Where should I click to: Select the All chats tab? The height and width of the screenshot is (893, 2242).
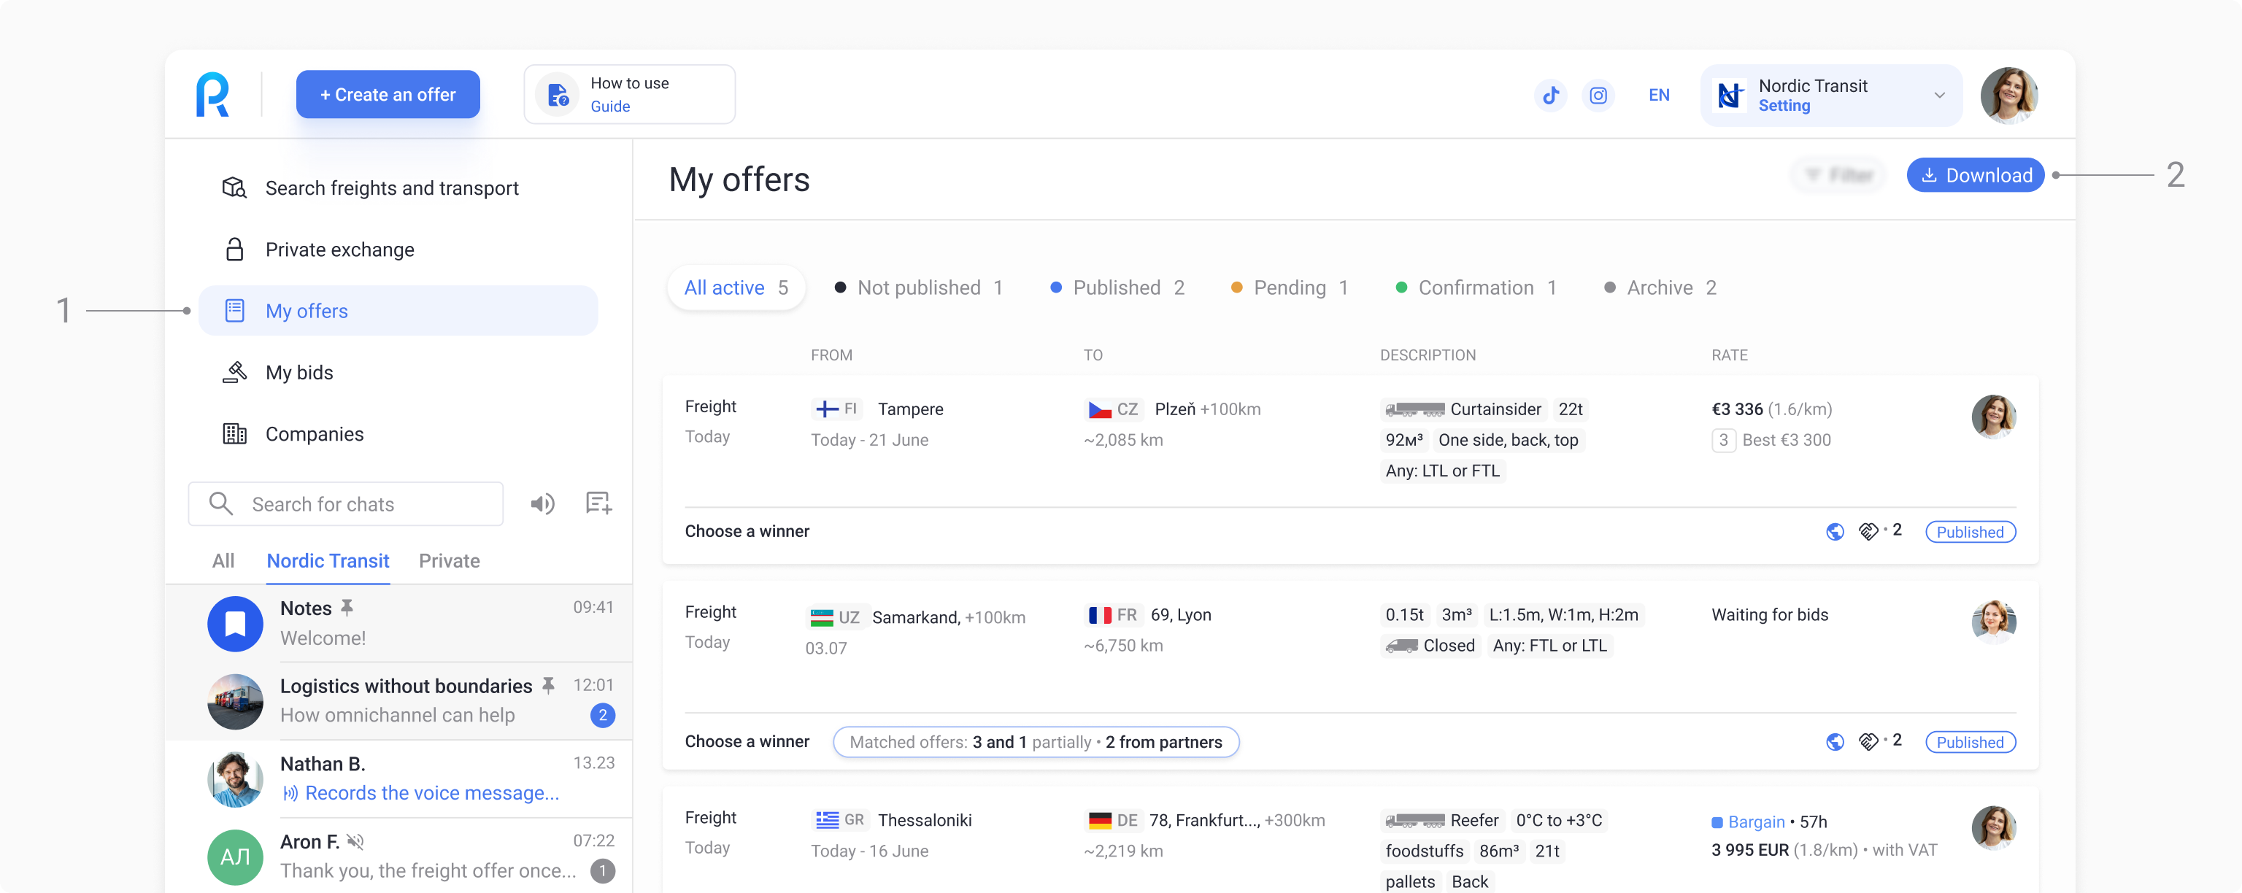click(x=223, y=560)
